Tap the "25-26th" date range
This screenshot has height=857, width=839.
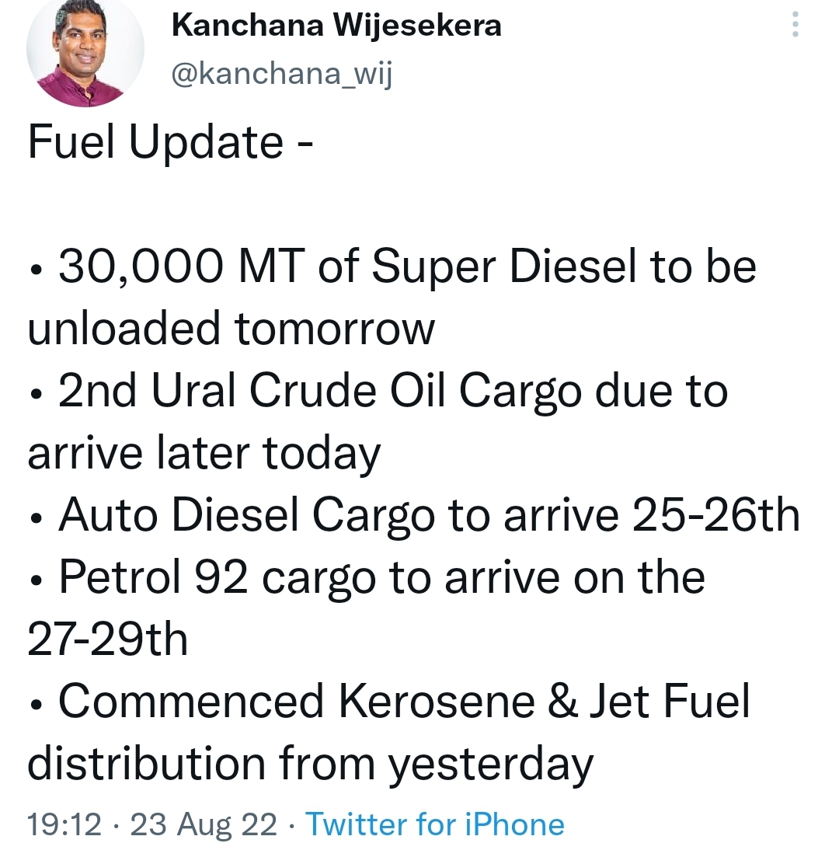click(x=716, y=514)
